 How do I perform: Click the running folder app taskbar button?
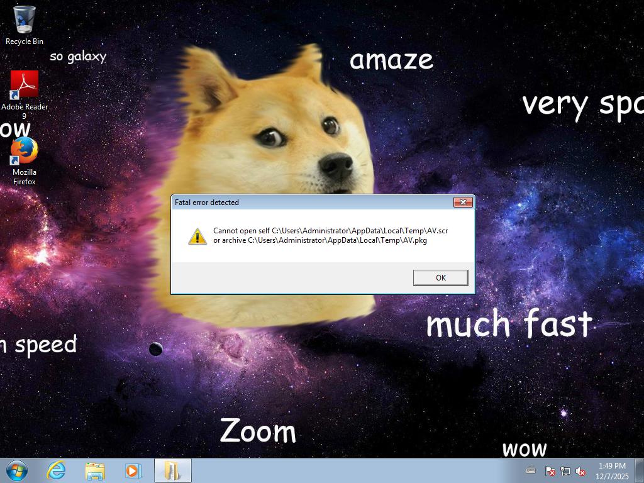coord(172,470)
